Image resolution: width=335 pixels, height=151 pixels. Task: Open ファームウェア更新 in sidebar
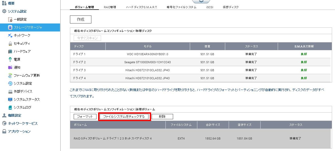click(27, 75)
